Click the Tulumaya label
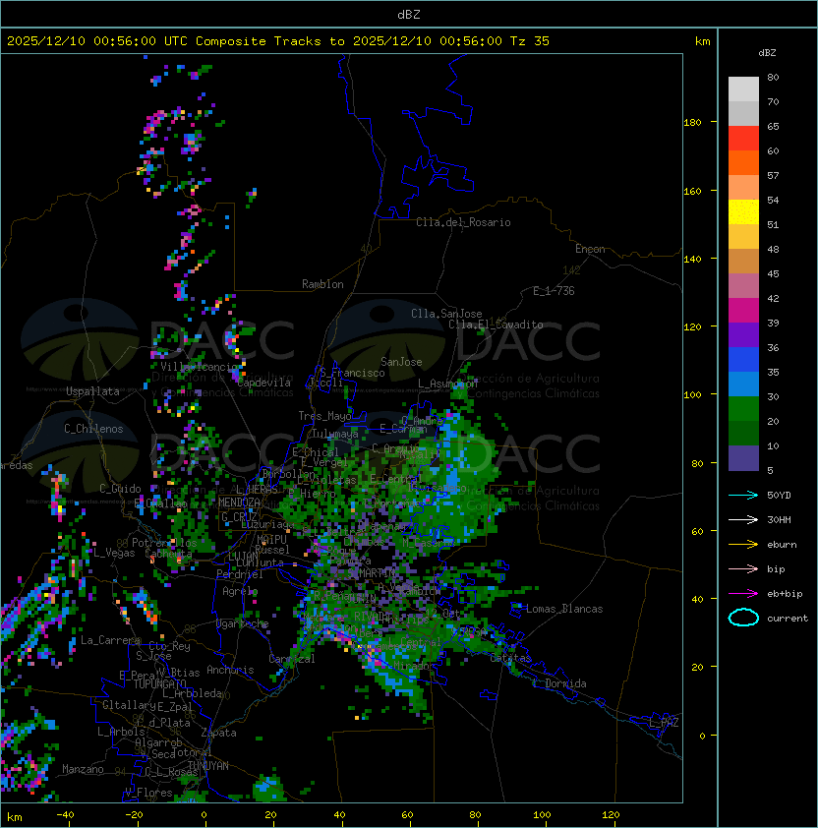This screenshot has height=828, width=818. (x=335, y=434)
